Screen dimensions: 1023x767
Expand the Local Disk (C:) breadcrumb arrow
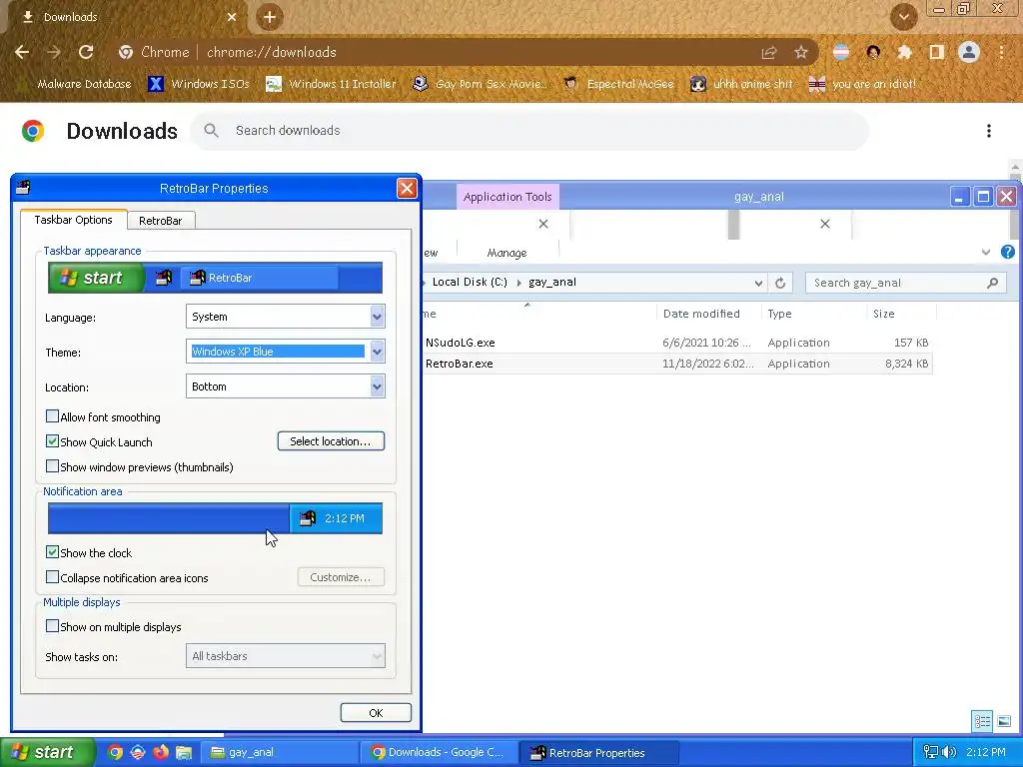[x=518, y=283]
